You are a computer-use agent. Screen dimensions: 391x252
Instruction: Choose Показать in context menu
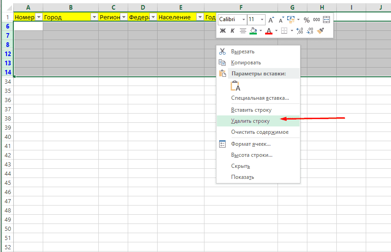tap(258, 177)
